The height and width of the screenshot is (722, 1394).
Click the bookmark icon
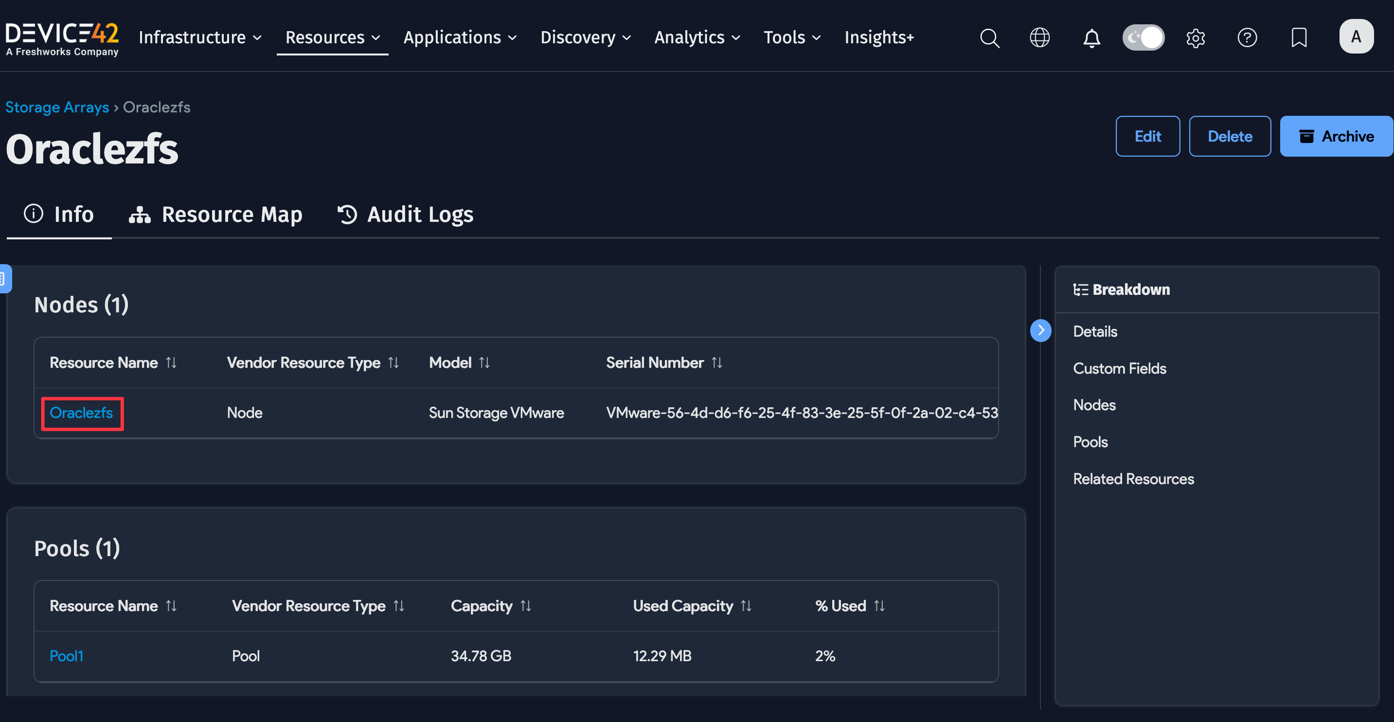click(x=1299, y=38)
